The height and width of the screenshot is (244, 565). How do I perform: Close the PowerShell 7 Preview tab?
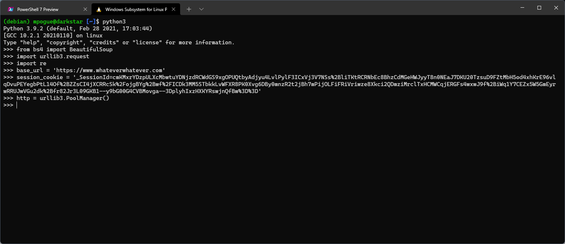click(x=85, y=9)
